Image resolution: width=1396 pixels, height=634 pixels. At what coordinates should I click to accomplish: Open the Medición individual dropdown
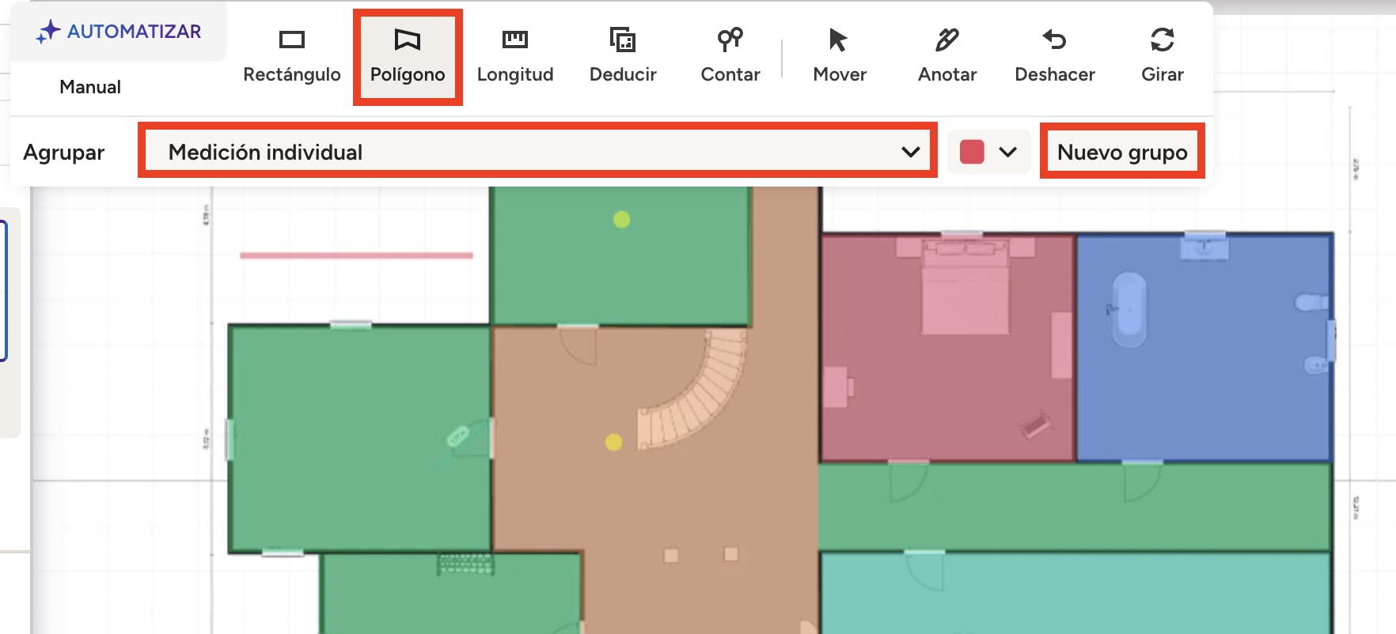point(538,151)
